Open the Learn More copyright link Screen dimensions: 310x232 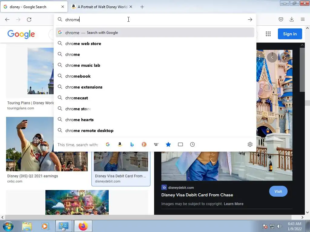click(233, 204)
